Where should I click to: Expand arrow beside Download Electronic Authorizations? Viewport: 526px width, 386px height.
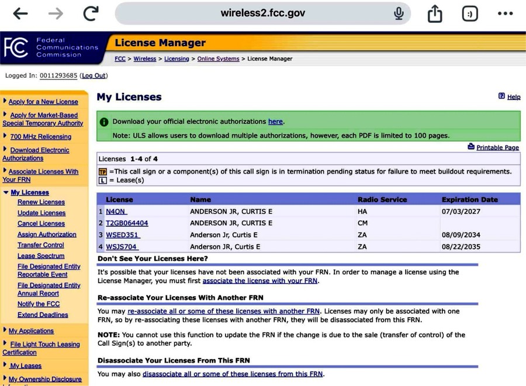[x=5, y=149]
